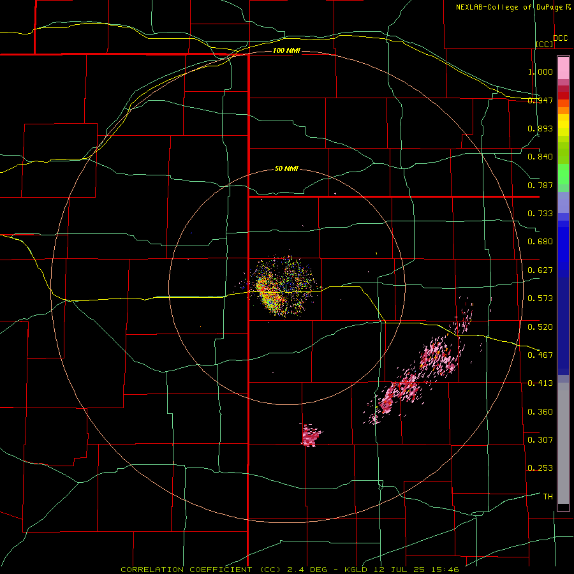574x574 pixels.
Task: Click the Correlation Coefficient product caption
Action: pos(290,570)
